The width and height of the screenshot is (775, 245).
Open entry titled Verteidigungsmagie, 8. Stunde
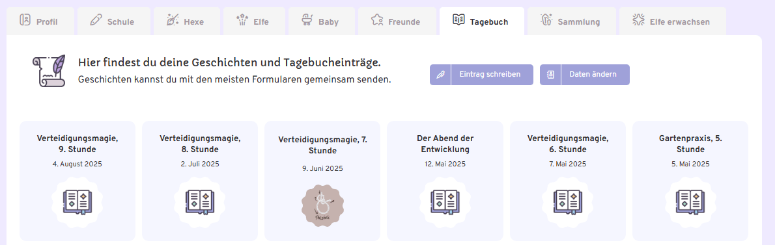[x=200, y=144]
